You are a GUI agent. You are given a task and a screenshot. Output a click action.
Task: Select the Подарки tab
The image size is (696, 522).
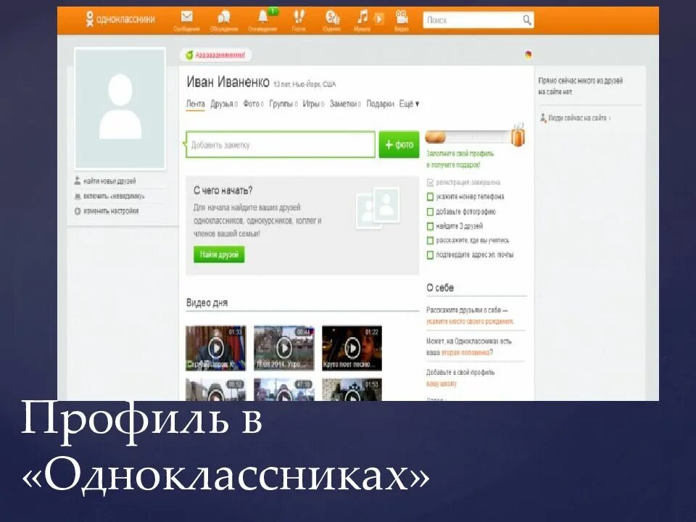pos(380,104)
